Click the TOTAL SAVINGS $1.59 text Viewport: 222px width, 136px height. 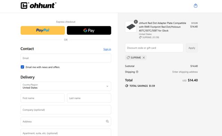pyautogui.click(x=142, y=86)
